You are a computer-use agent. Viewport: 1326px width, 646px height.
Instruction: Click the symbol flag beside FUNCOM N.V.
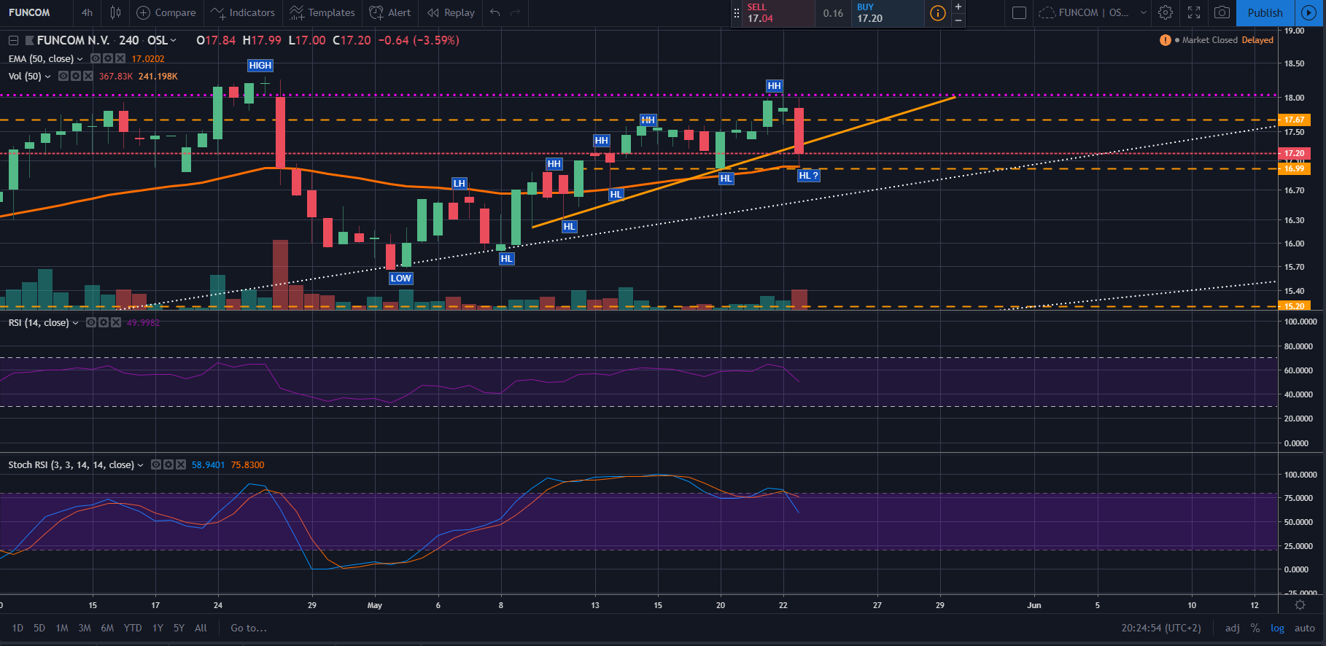[x=29, y=40]
